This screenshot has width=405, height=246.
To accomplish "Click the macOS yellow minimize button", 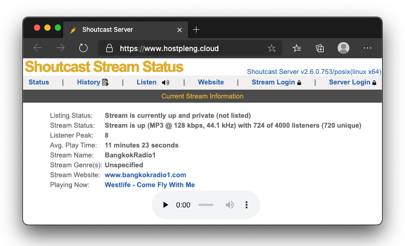I will point(47,28).
